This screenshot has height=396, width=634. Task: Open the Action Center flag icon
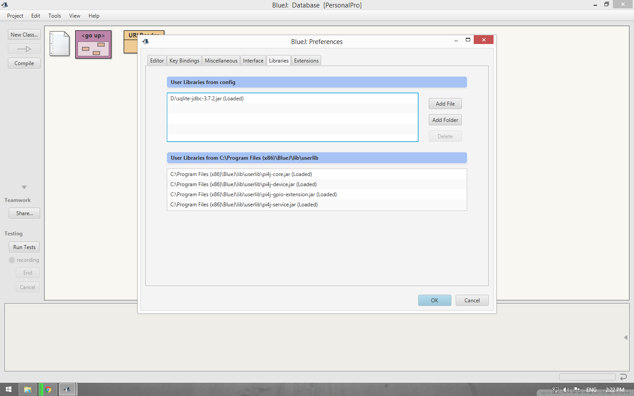pyautogui.click(x=577, y=390)
